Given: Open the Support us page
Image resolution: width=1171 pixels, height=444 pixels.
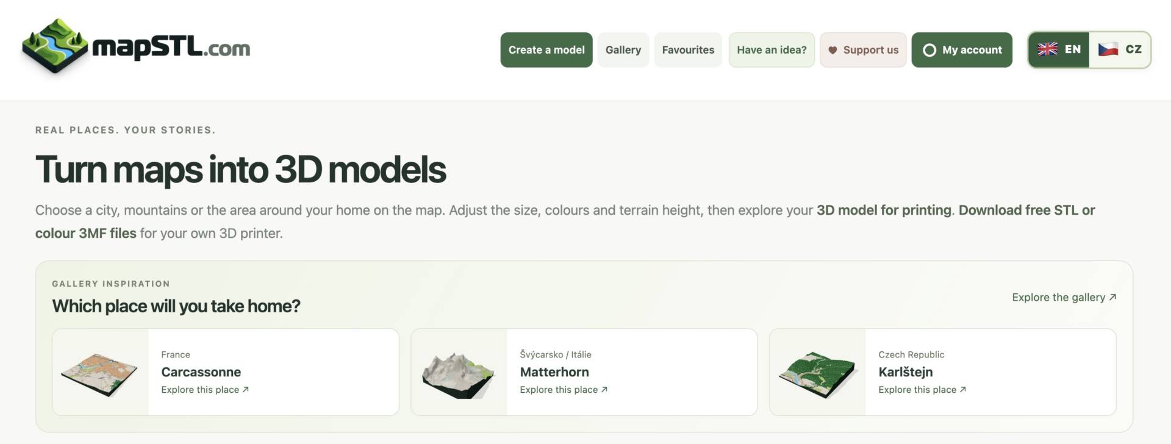Looking at the screenshot, I should click(863, 50).
